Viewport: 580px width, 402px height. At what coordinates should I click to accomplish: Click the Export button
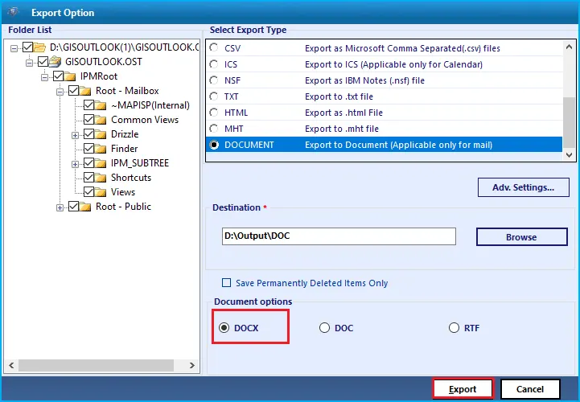click(463, 389)
